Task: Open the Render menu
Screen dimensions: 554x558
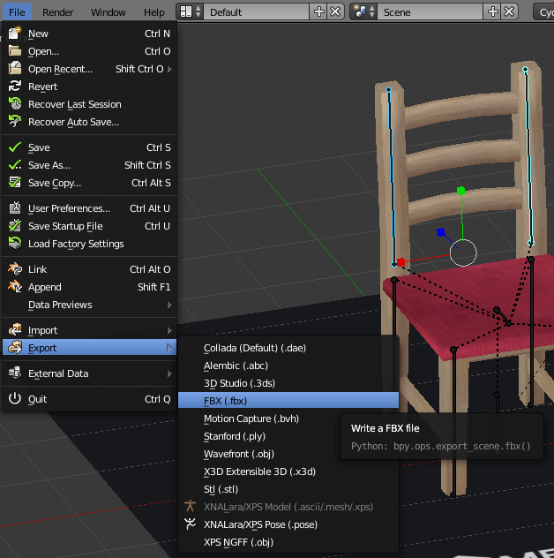Action: pos(58,12)
